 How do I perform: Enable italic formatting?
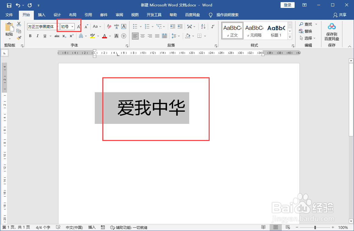click(37, 36)
